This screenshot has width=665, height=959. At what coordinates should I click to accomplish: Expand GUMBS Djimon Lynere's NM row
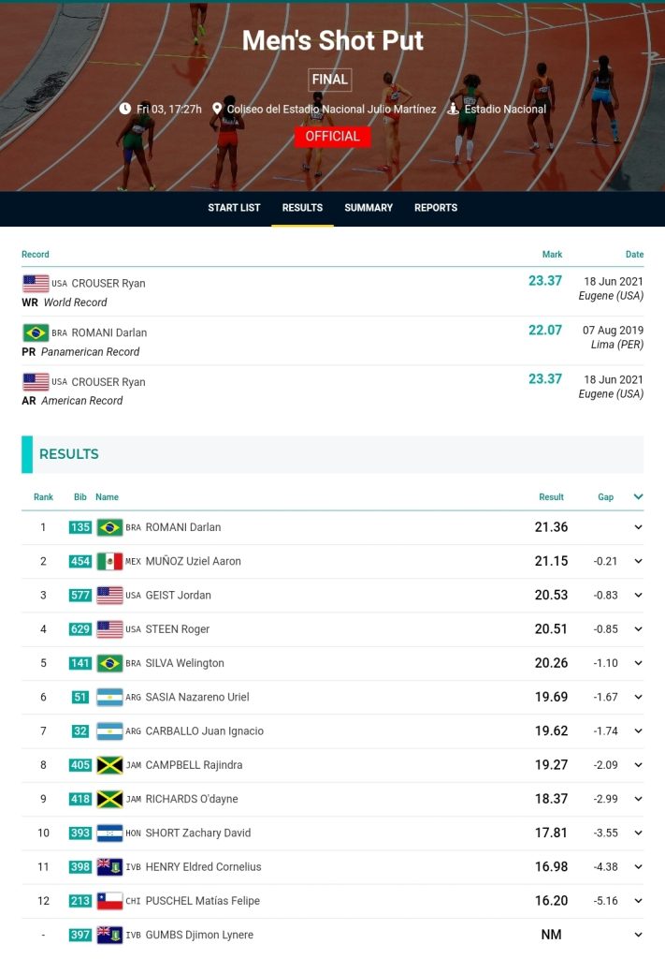(x=638, y=935)
